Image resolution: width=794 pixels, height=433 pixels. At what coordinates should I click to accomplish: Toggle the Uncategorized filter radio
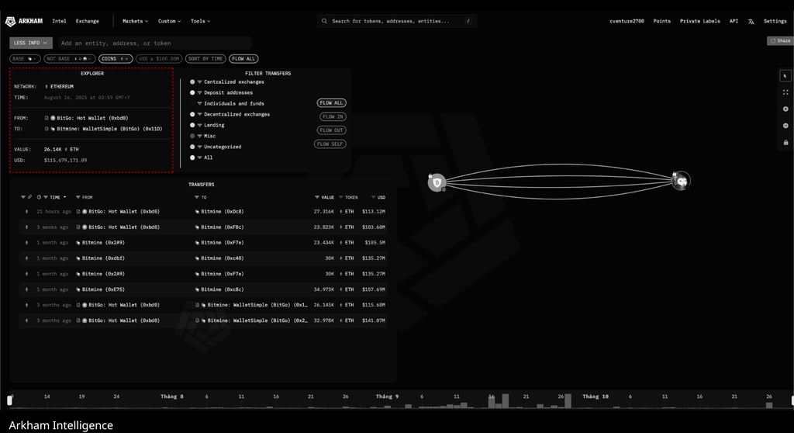pyautogui.click(x=192, y=147)
